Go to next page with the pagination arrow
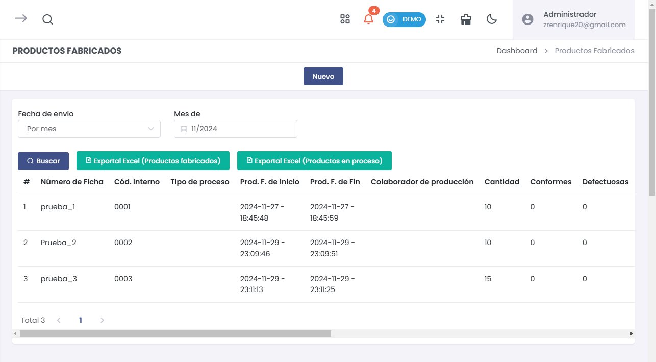The width and height of the screenshot is (656, 362). pos(102,320)
